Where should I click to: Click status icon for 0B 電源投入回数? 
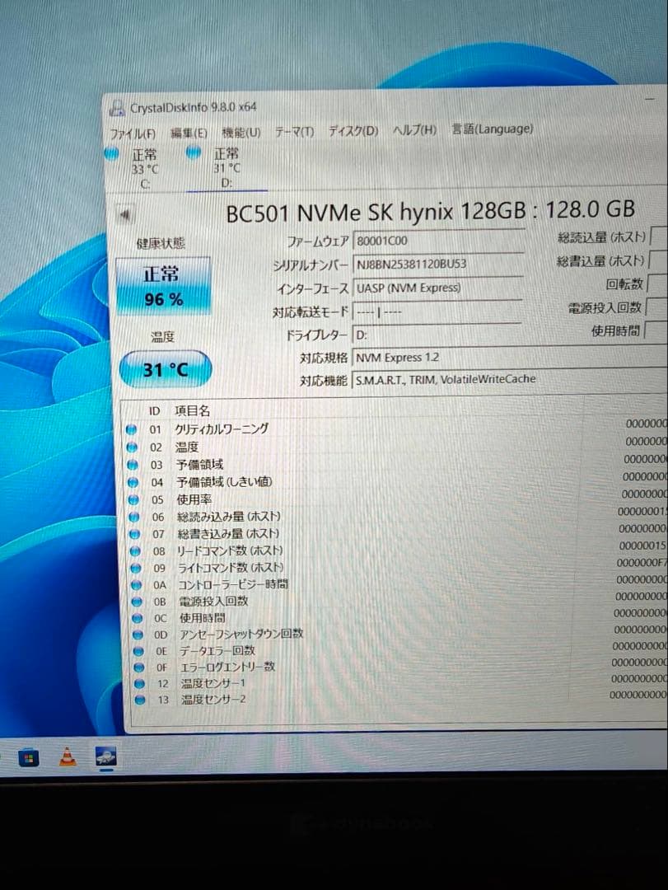[137, 601]
